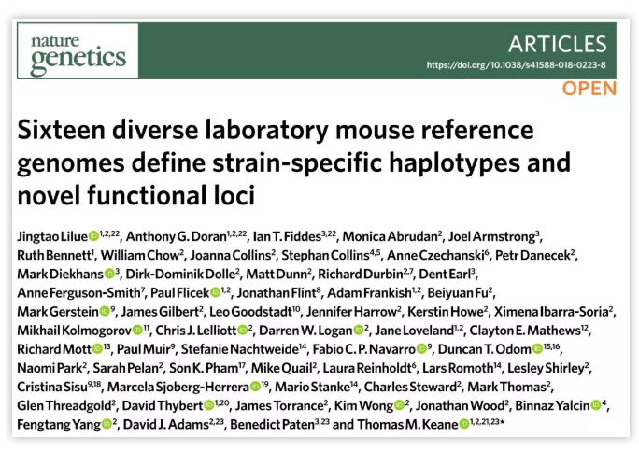The height and width of the screenshot is (451, 639).
Task: Click ORCID icon beside Ian T. Fiddes
Action: (320, 234)
